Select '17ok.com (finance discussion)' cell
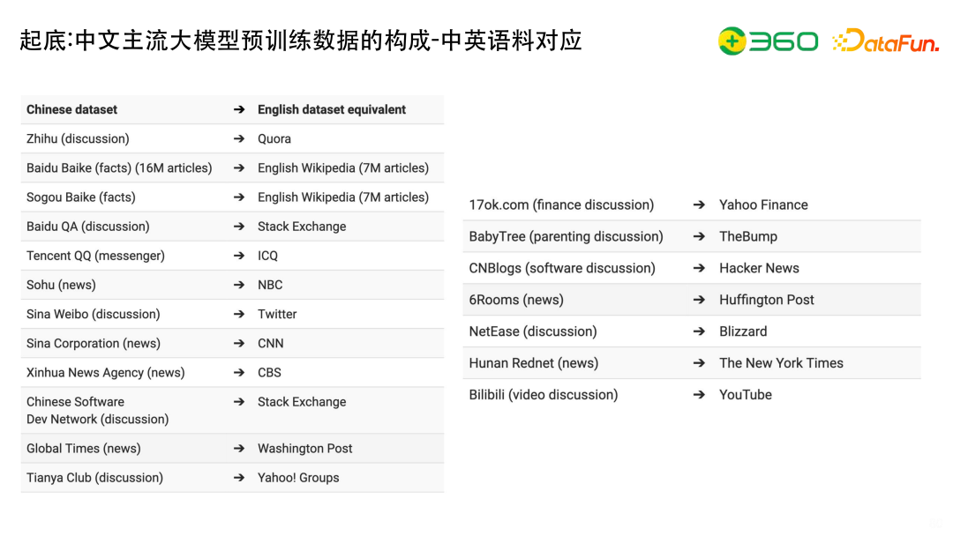953x536 pixels. click(x=561, y=205)
